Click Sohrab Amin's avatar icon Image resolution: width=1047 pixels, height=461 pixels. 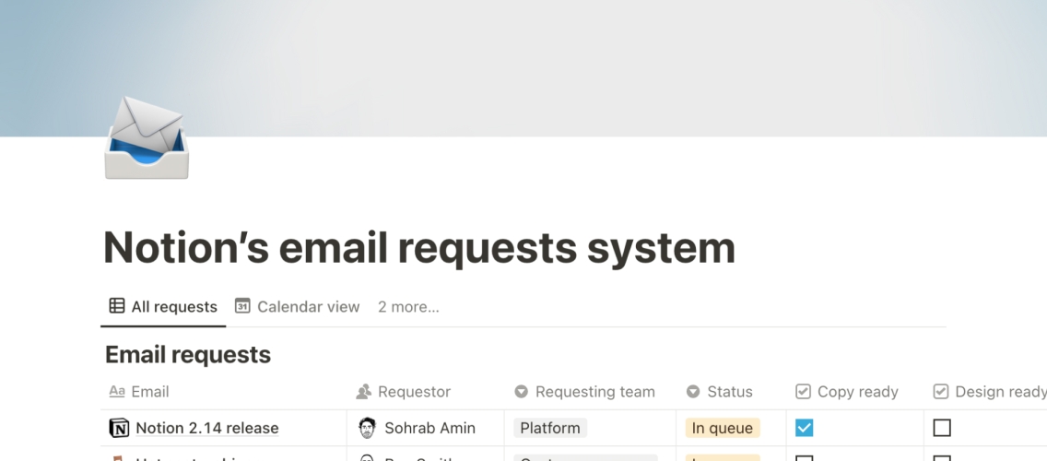(x=367, y=428)
